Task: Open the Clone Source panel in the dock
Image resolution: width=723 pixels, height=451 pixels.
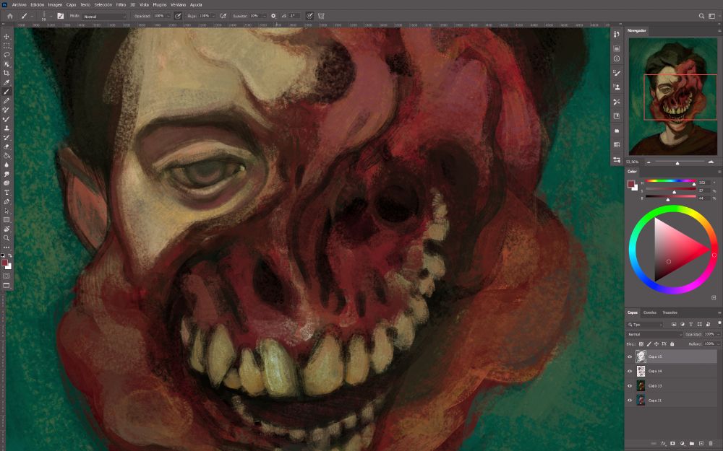Action: 617,87
